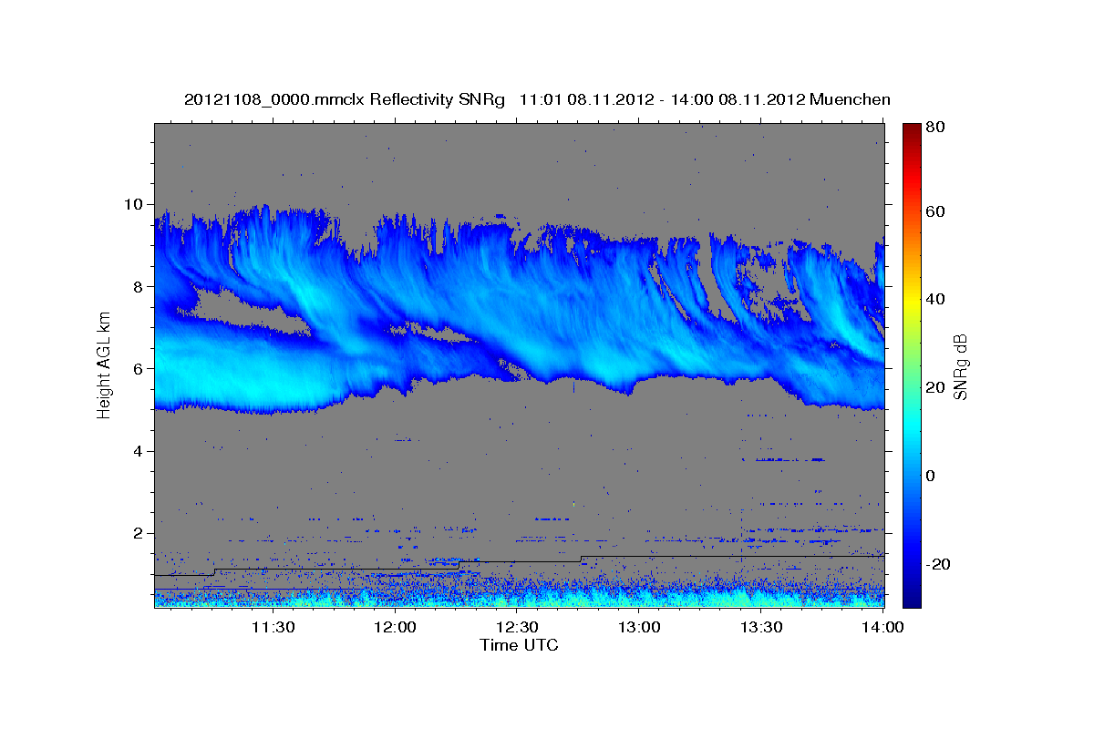Click the 12:00 time tick label

395,627
